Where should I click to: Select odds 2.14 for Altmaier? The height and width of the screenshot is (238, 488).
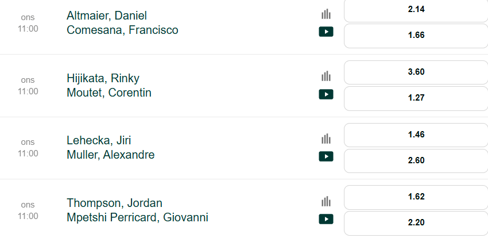click(416, 10)
